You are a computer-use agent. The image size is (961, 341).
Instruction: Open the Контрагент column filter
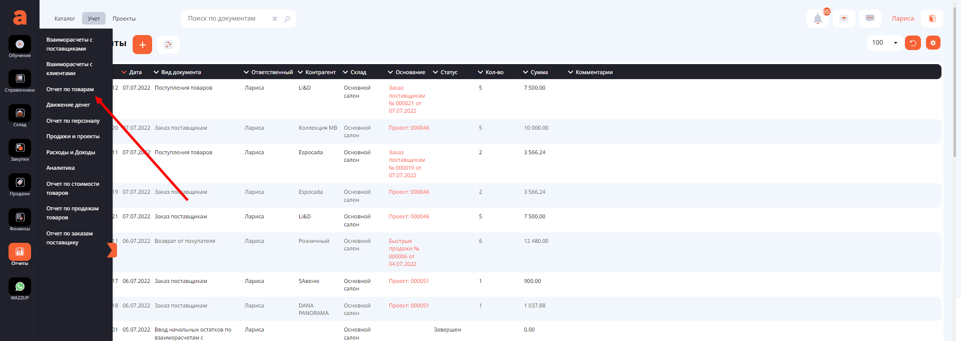(317, 72)
